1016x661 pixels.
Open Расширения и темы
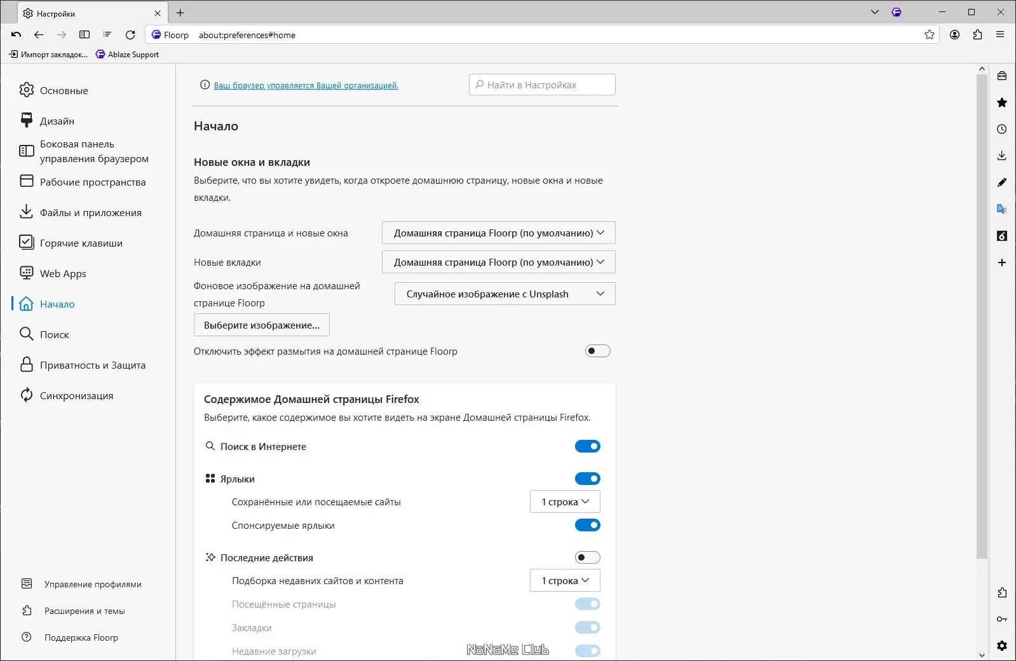(x=73, y=611)
